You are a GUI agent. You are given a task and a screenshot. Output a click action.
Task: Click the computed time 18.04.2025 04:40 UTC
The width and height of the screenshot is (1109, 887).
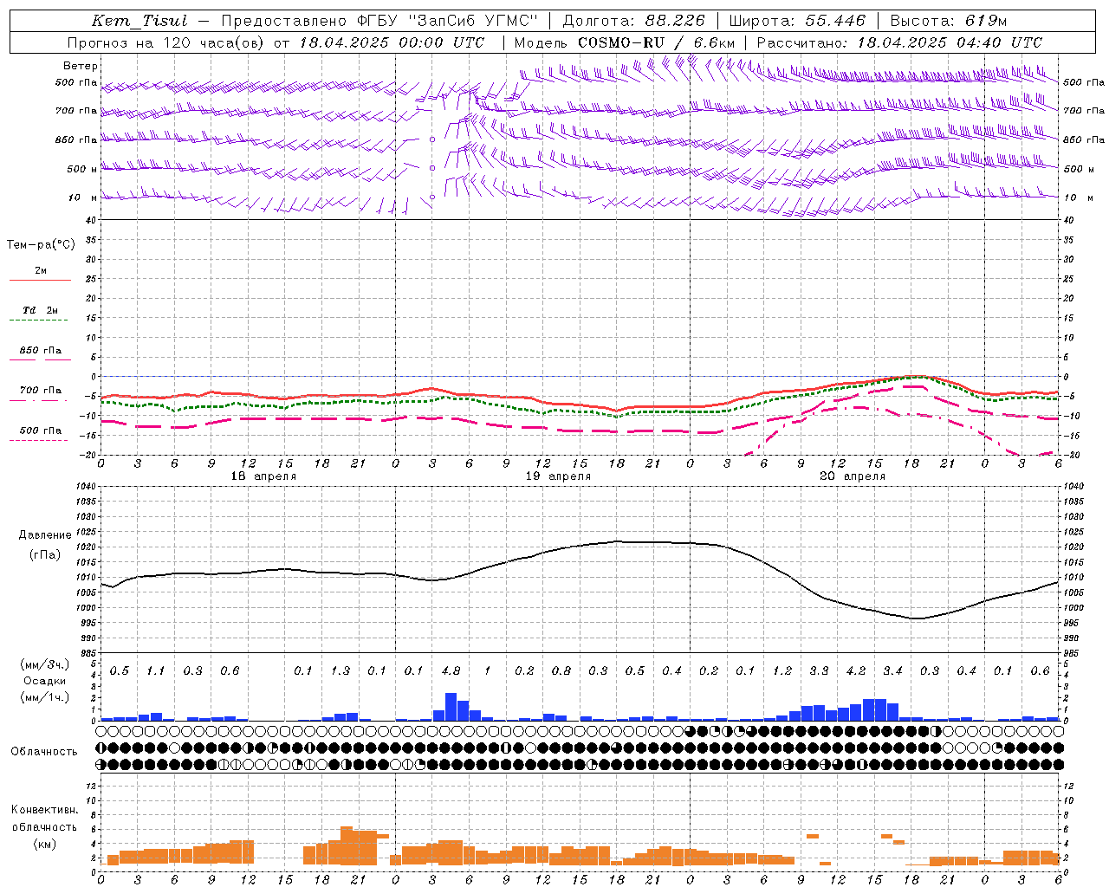pyautogui.click(x=950, y=42)
